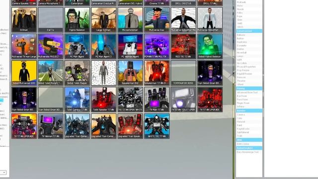
Task: Collapse the Render tool category
Action: point(249,110)
